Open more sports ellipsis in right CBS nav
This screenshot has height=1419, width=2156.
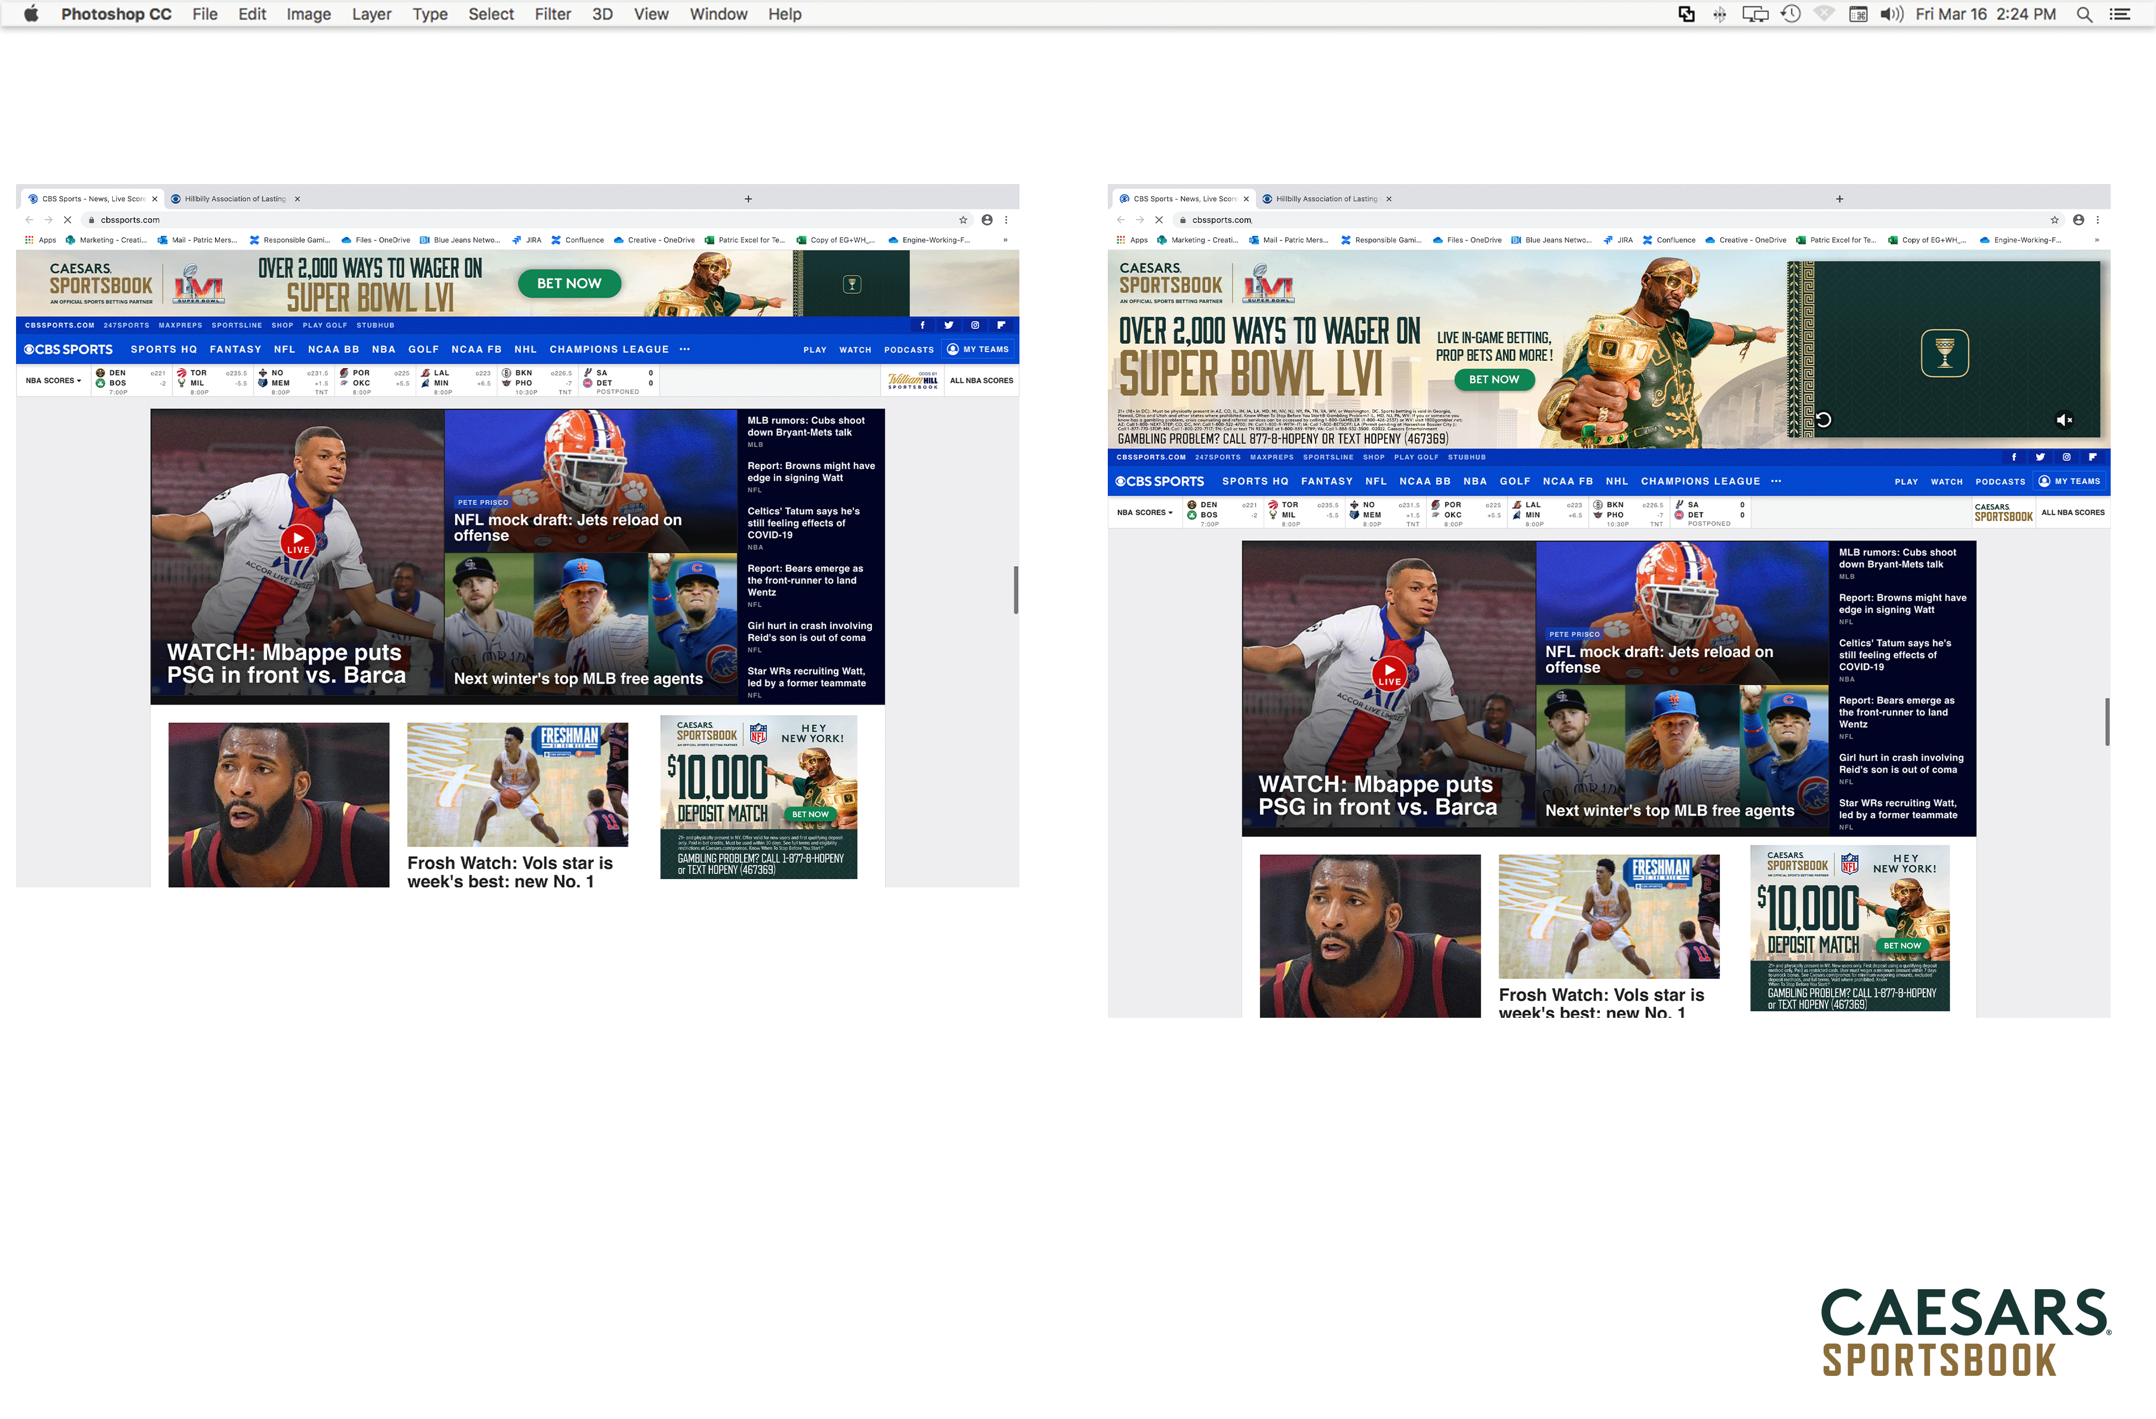coord(1776,481)
